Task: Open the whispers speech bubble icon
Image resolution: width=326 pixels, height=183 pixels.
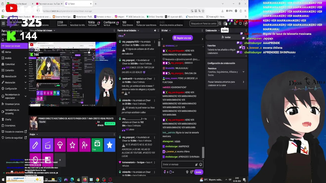Action: coord(240,24)
